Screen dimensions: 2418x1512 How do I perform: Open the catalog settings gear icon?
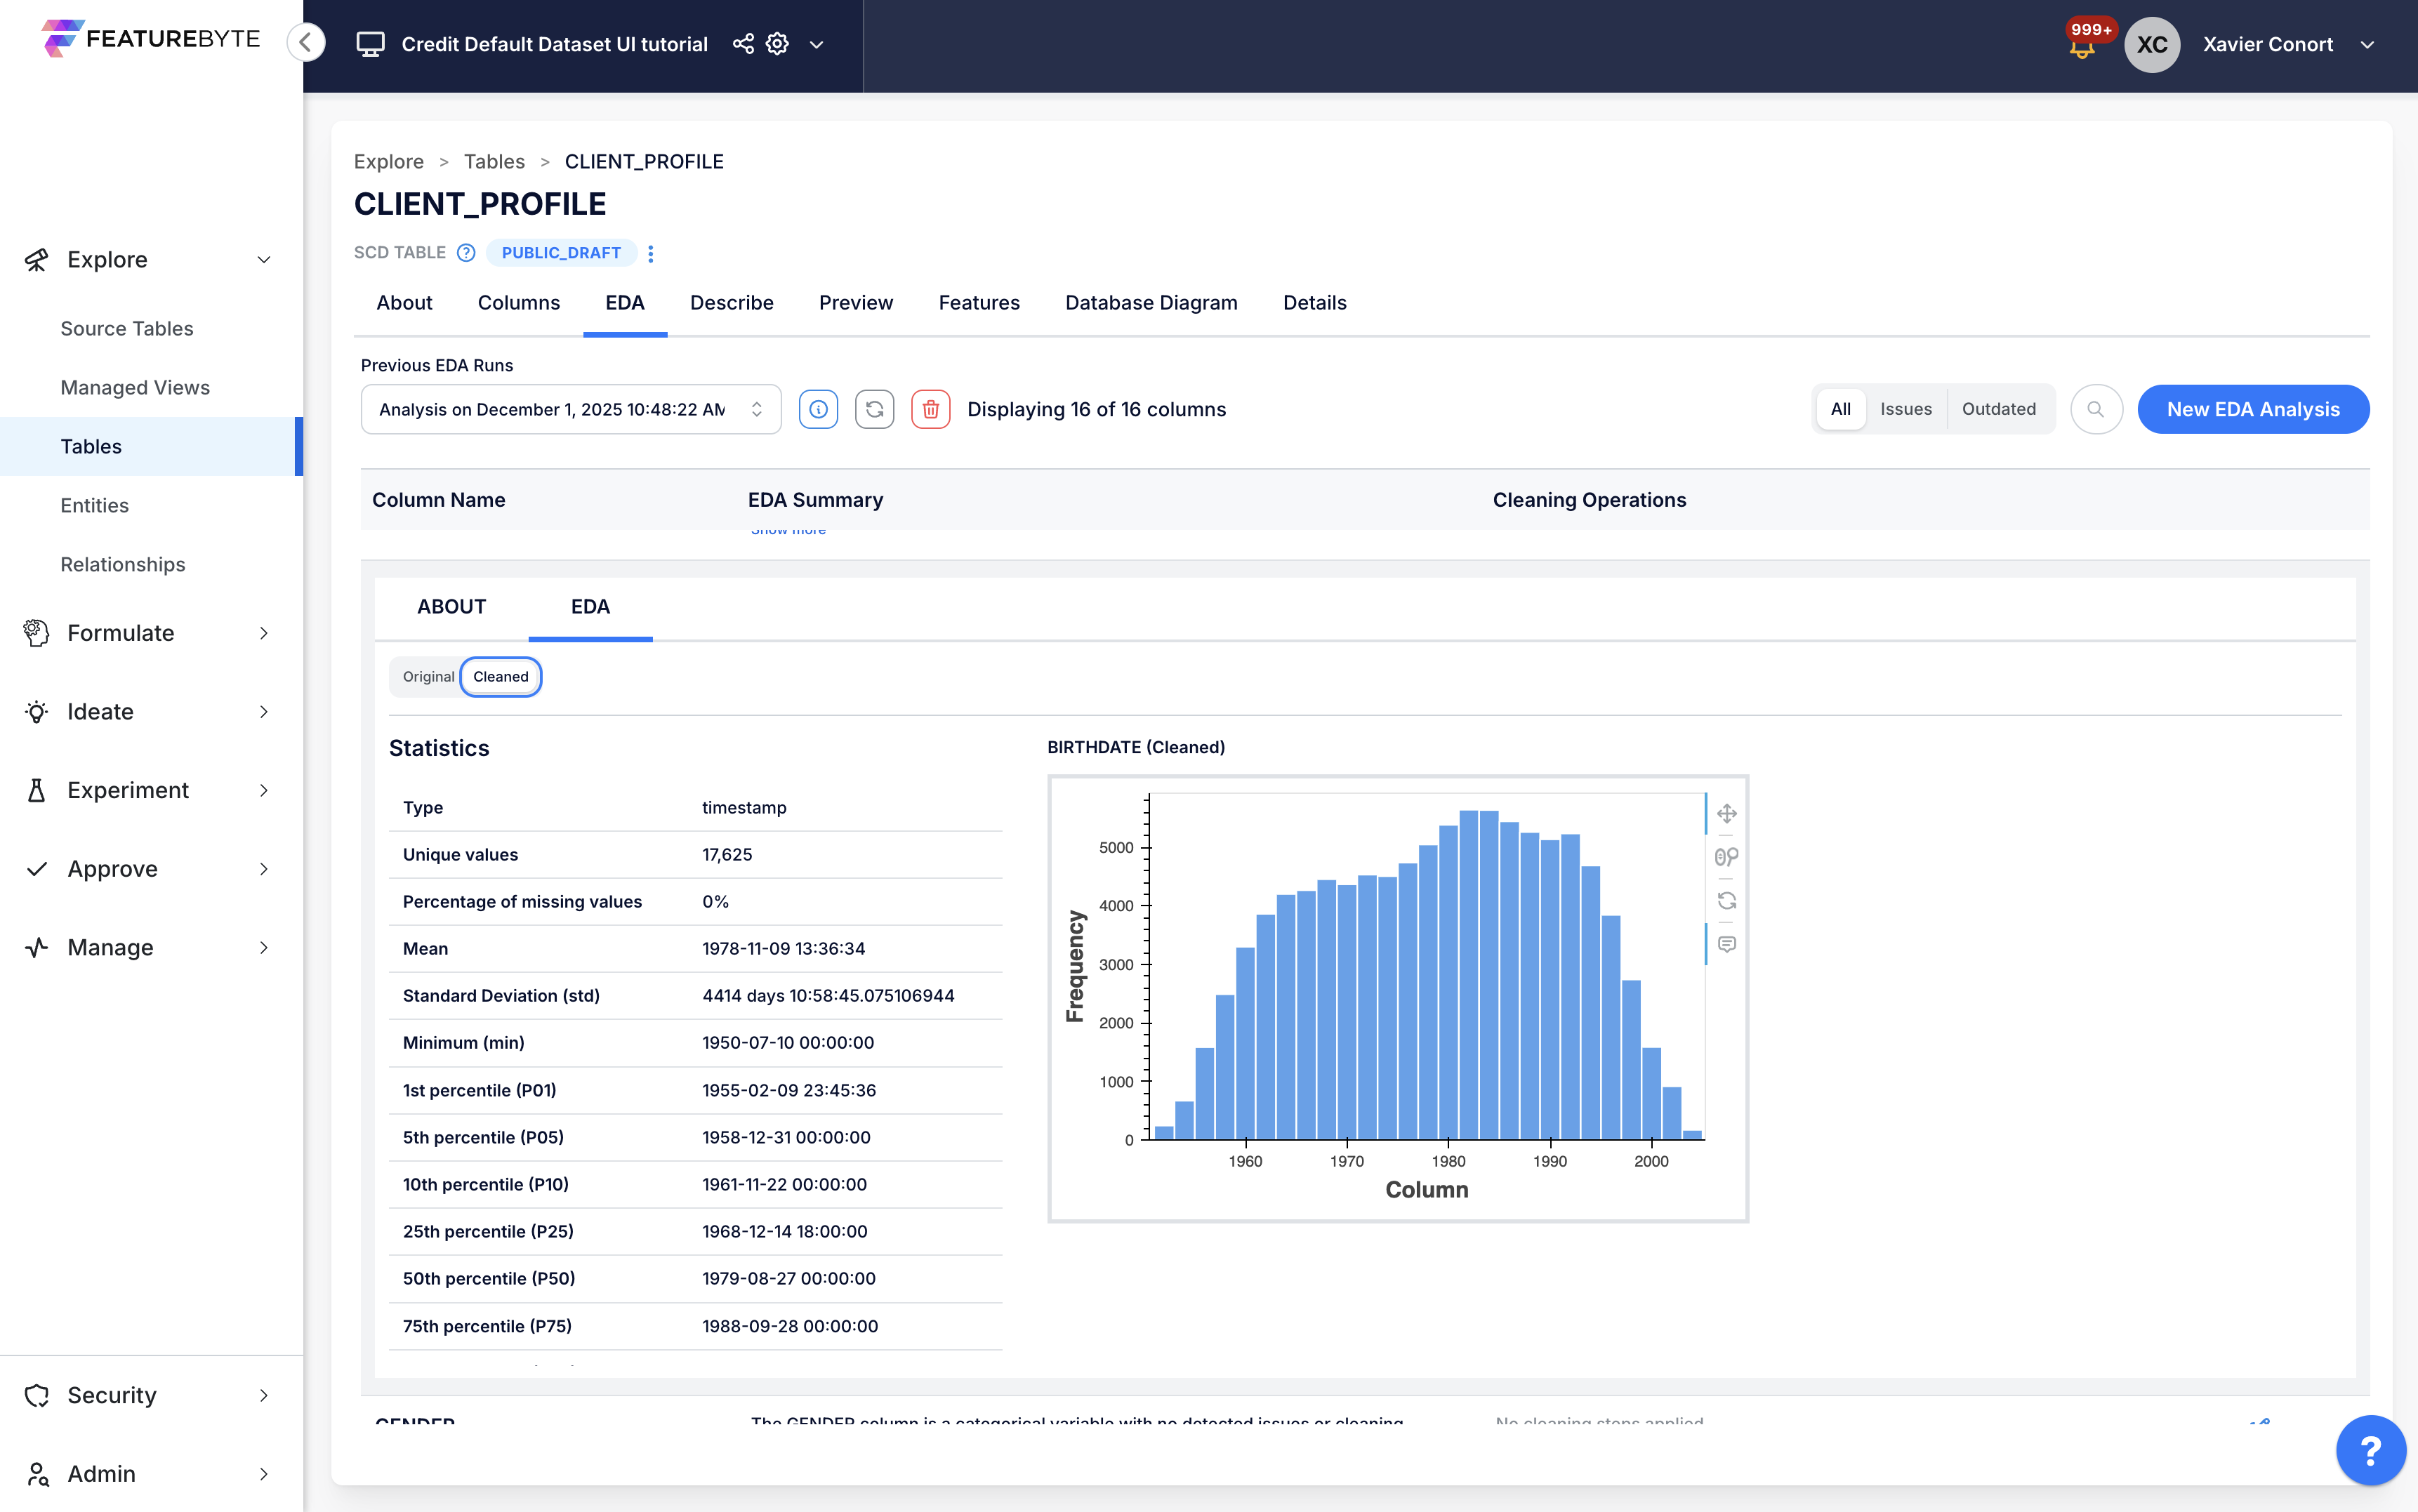777,44
